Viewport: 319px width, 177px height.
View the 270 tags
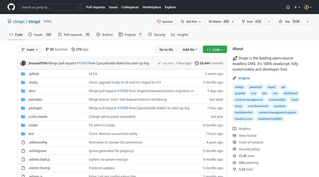(80, 49)
